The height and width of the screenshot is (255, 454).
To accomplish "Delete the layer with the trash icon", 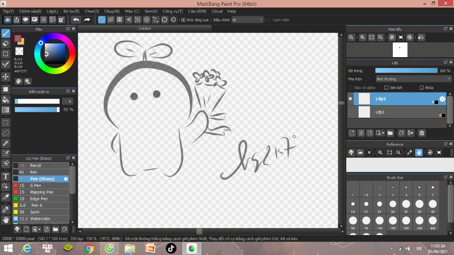I will coord(422,133).
